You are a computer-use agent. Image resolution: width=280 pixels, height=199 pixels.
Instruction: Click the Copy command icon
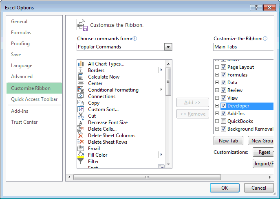(x=81, y=103)
